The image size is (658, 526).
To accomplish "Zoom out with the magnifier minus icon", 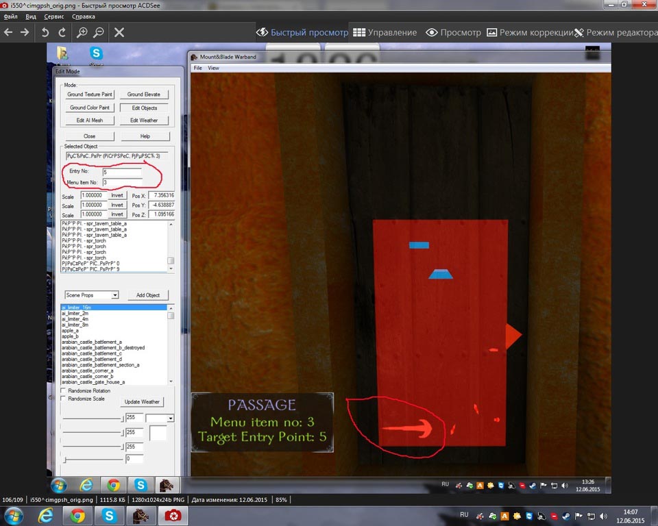I will click(x=99, y=32).
